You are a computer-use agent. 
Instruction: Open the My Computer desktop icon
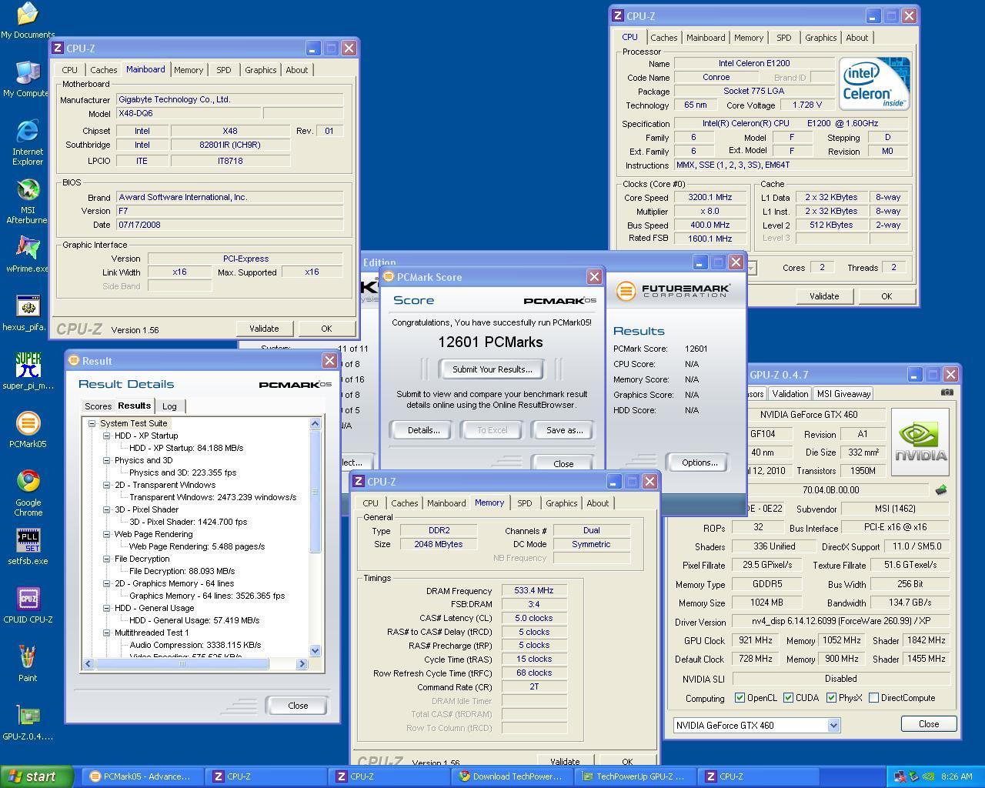click(x=28, y=78)
